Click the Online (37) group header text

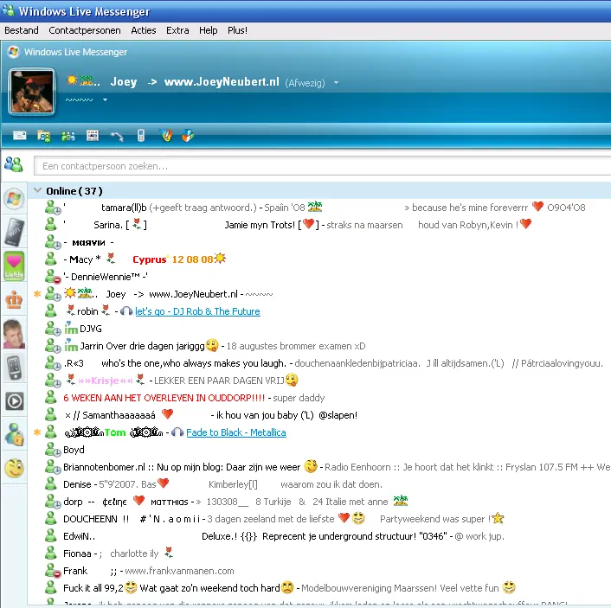point(74,191)
